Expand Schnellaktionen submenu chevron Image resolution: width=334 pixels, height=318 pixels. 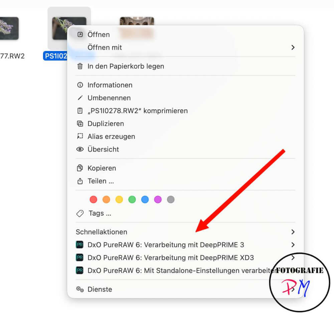(293, 232)
